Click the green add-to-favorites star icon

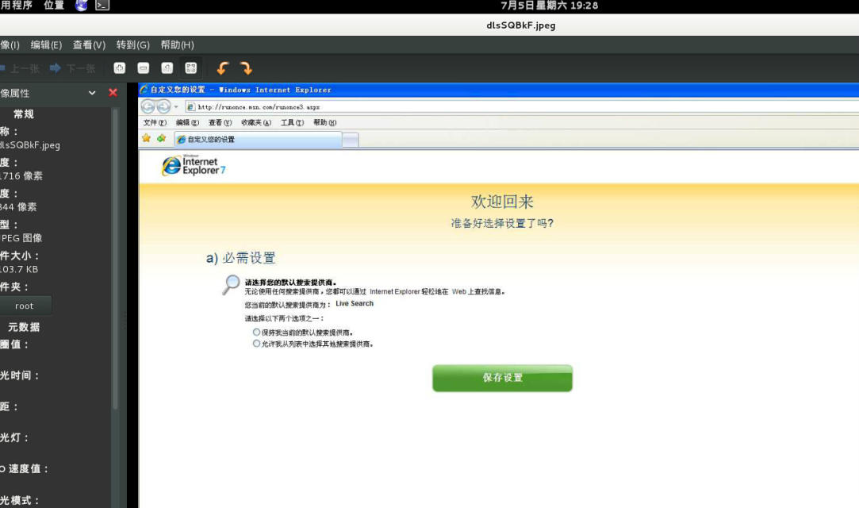point(159,137)
